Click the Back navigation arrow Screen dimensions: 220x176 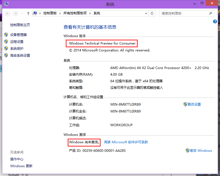8,13
